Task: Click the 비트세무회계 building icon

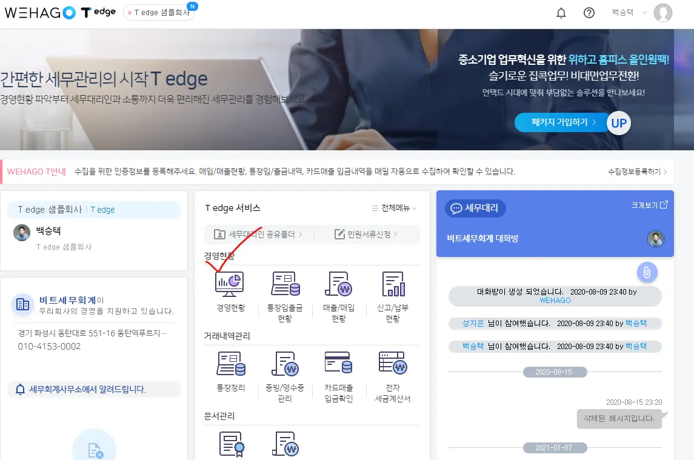Action: point(22,304)
